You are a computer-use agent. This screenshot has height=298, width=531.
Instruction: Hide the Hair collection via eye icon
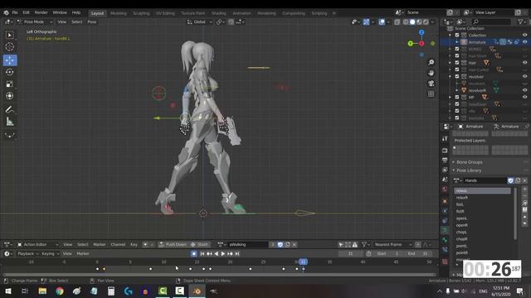[x=524, y=63]
